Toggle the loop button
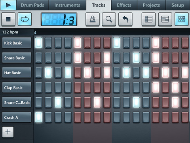This screenshot has width=190, height=143. click(x=25, y=19)
